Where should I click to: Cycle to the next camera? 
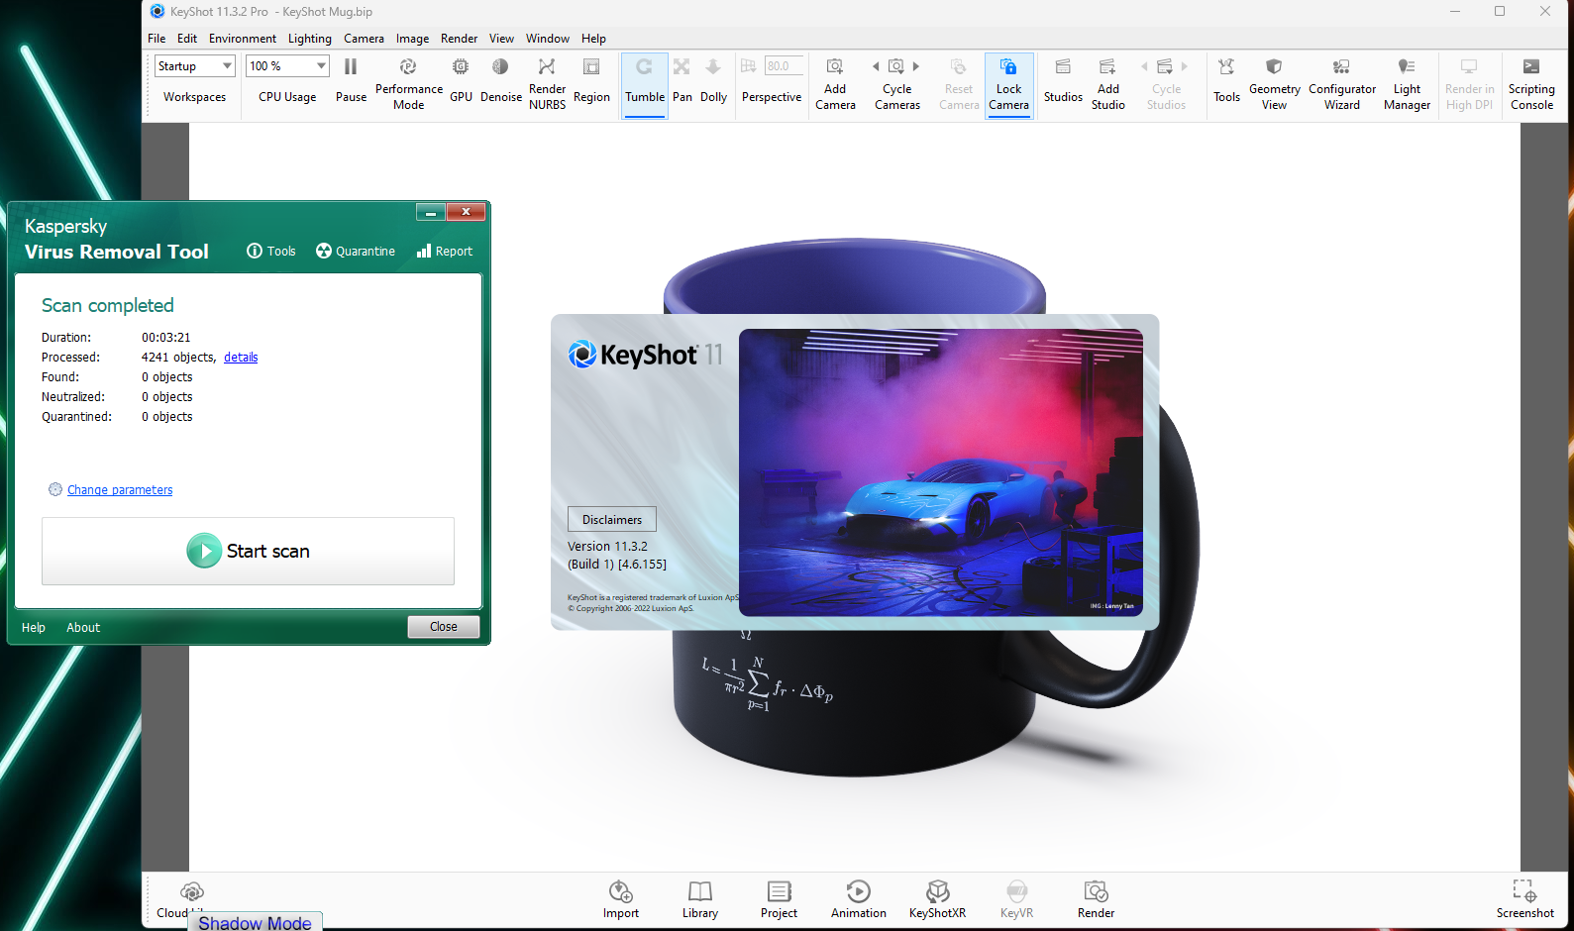pyautogui.click(x=916, y=66)
